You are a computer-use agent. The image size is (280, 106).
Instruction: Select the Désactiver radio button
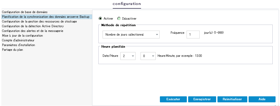pyautogui.click(x=119, y=19)
